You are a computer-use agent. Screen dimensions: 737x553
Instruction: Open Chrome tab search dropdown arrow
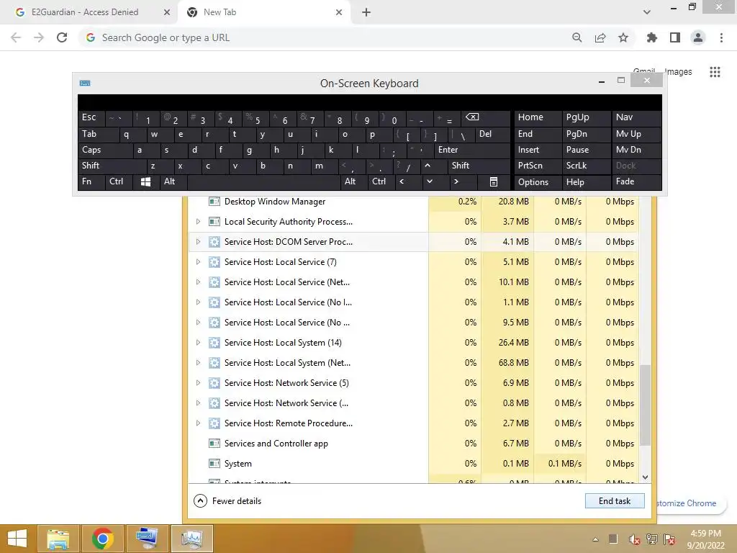coord(647,12)
